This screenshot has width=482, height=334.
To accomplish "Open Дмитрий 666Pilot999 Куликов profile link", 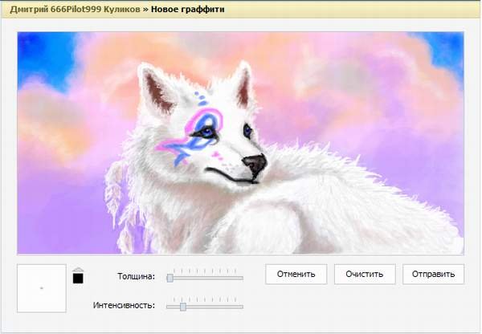I will click(x=75, y=9).
